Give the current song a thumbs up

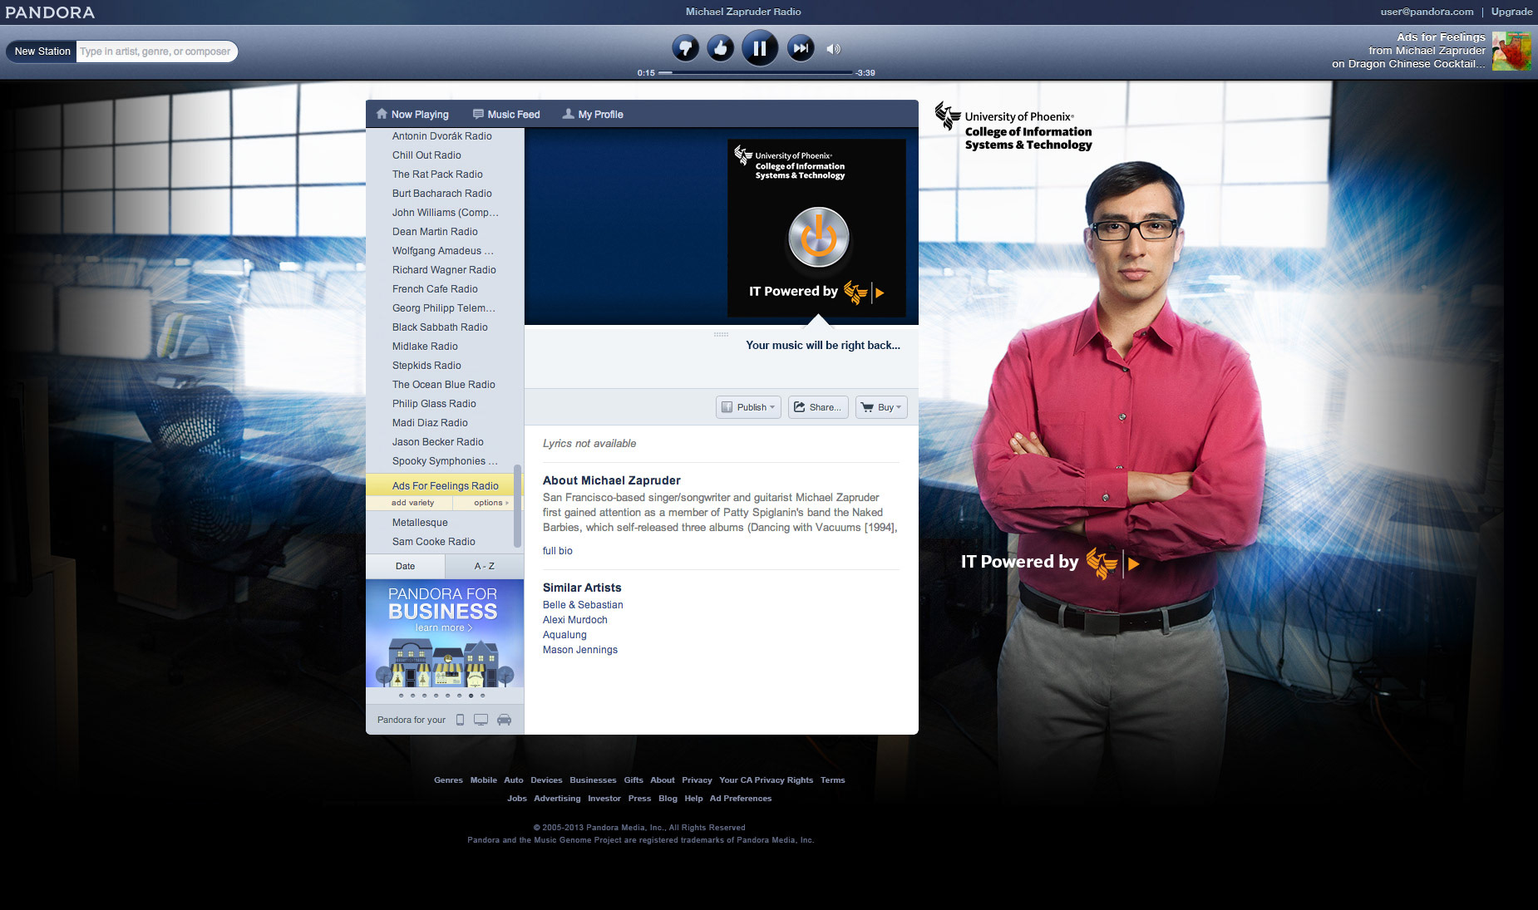tap(721, 48)
